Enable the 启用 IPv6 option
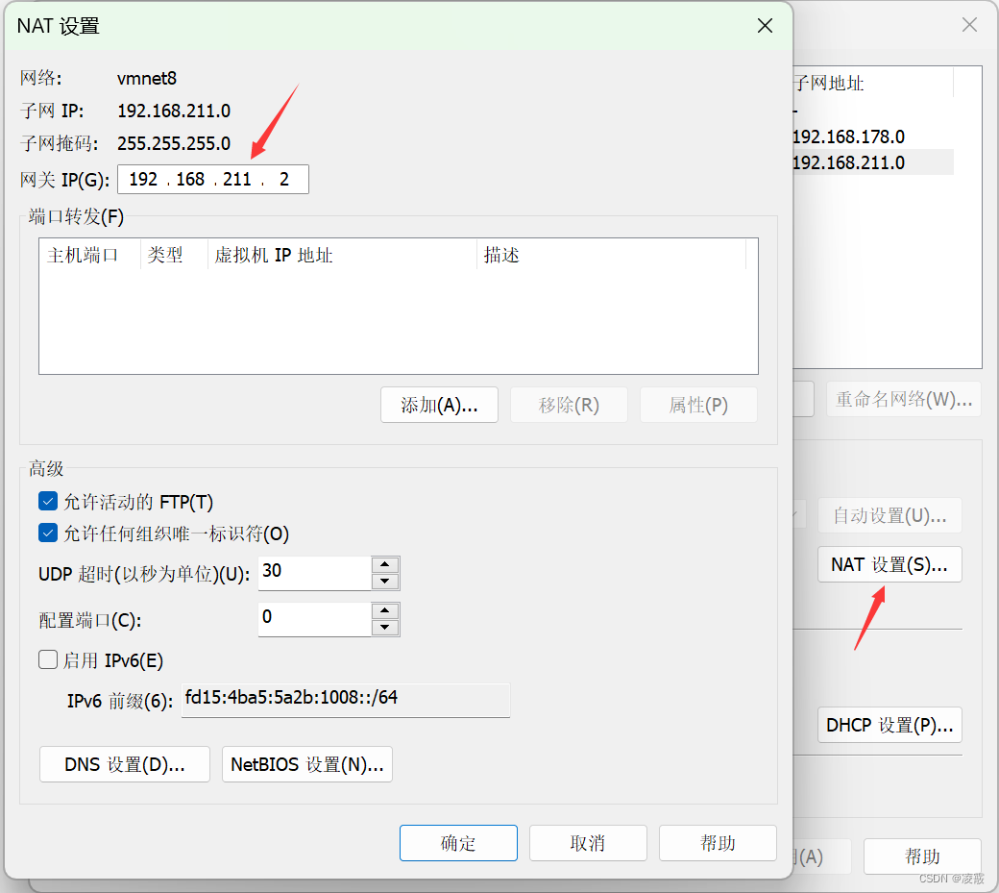 point(48,659)
